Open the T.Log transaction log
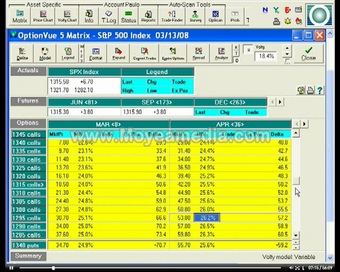This screenshot has width=340, height=272. (x=109, y=16)
